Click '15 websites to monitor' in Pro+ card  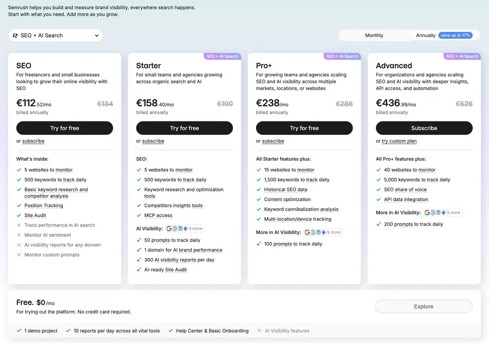click(289, 170)
